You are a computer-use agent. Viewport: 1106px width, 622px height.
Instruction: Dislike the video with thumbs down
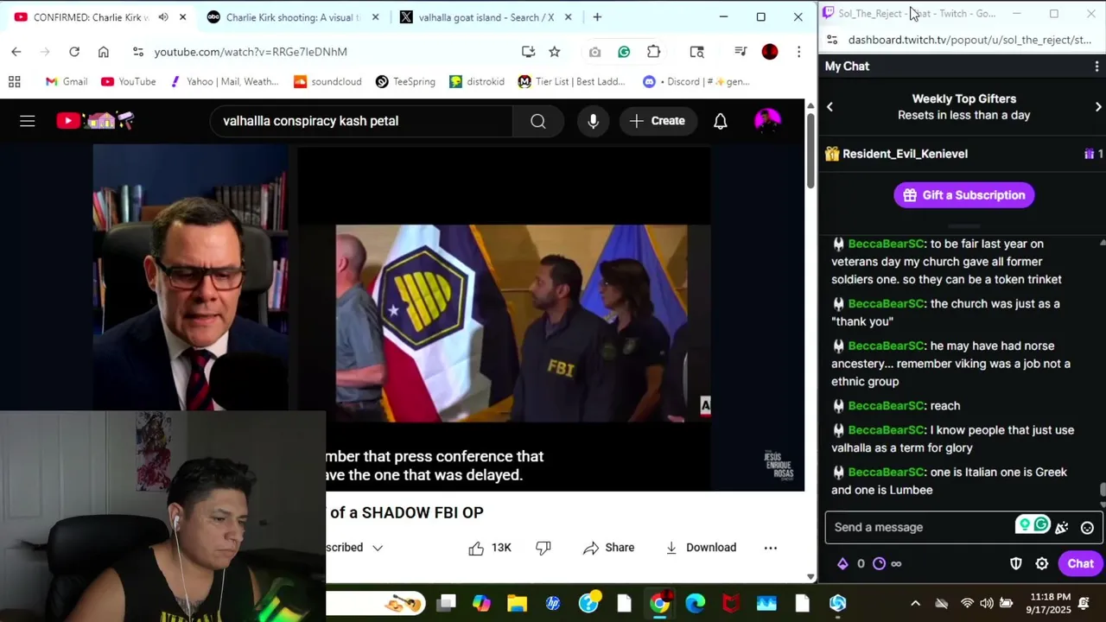(x=543, y=548)
